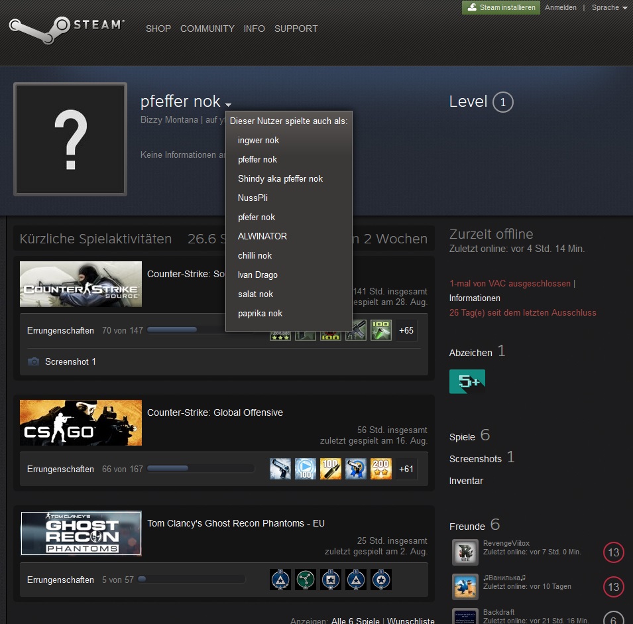The height and width of the screenshot is (624, 633).
Task: Open the Inventar link
Action: point(466,481)
